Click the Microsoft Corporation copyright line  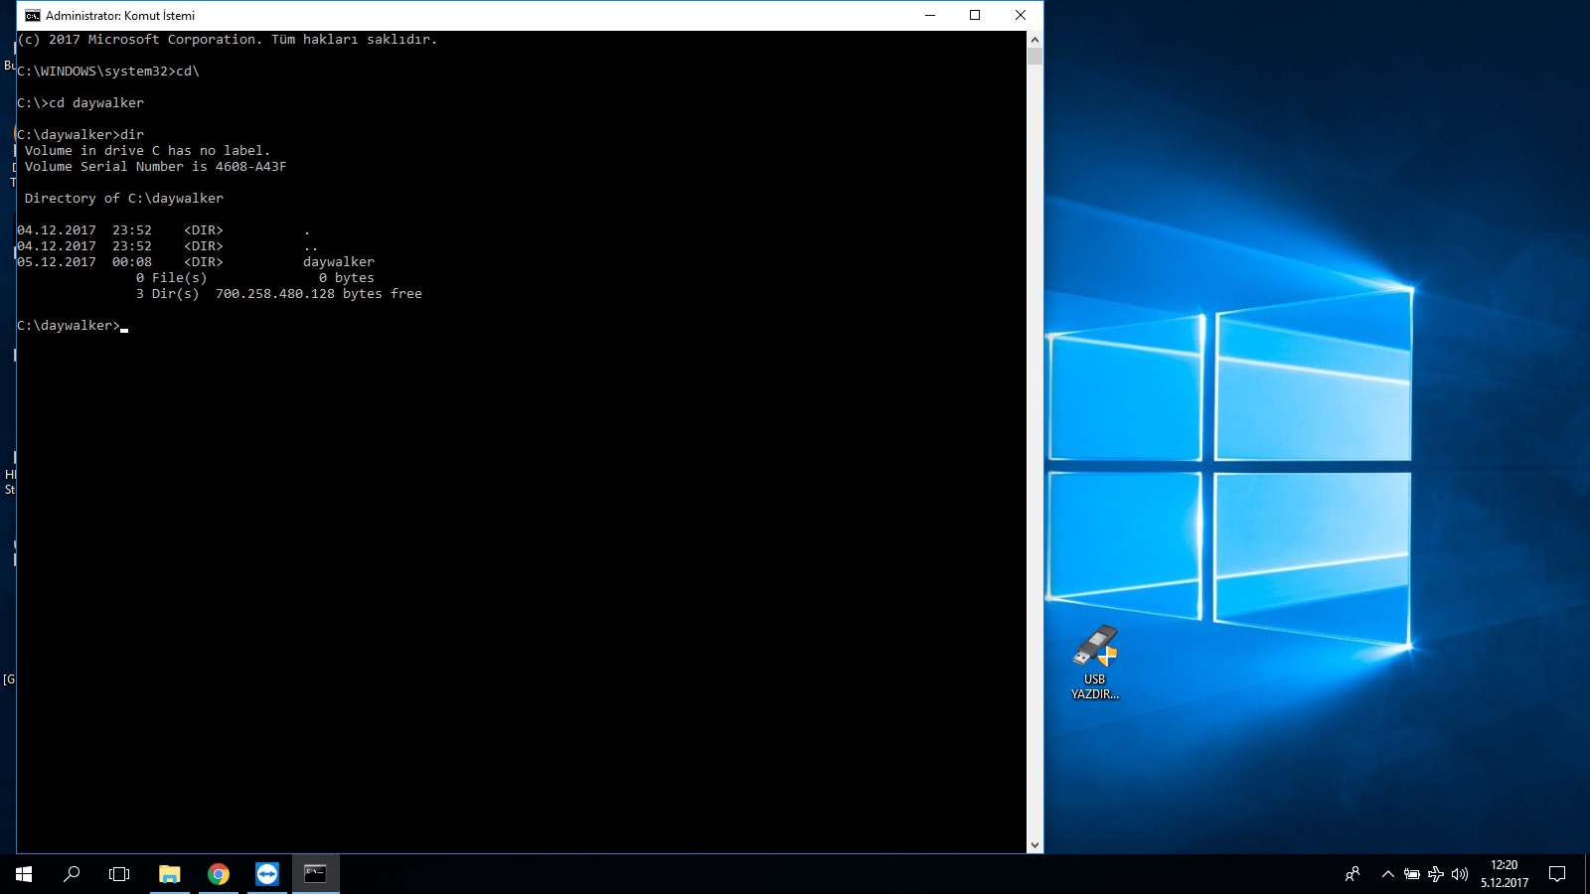(x=228, y=40)
